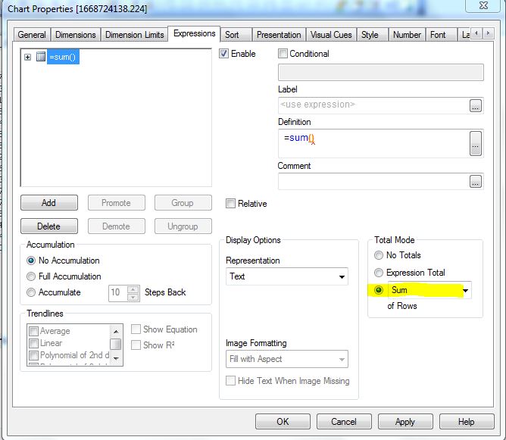Select No Accumulation radio button
This screenshot has width=506, height=440.
31,261
